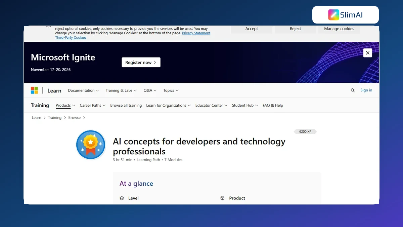Click the 'Microsoft Ignite' banner title
Viewport: 403px width, 227px height.
(x=63, y=58)
